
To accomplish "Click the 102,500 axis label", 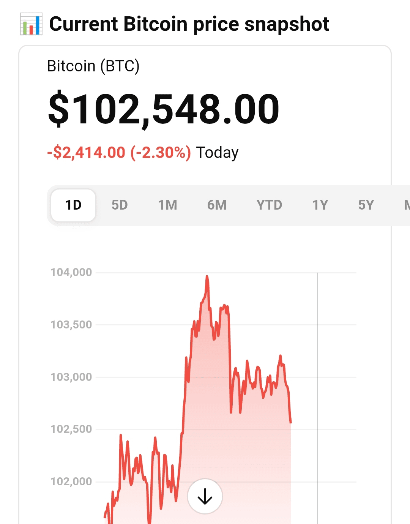I will pyautogui.click(x=71, y=429).
